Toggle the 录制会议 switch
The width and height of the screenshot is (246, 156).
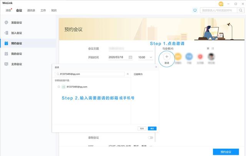tap(150, 138)
